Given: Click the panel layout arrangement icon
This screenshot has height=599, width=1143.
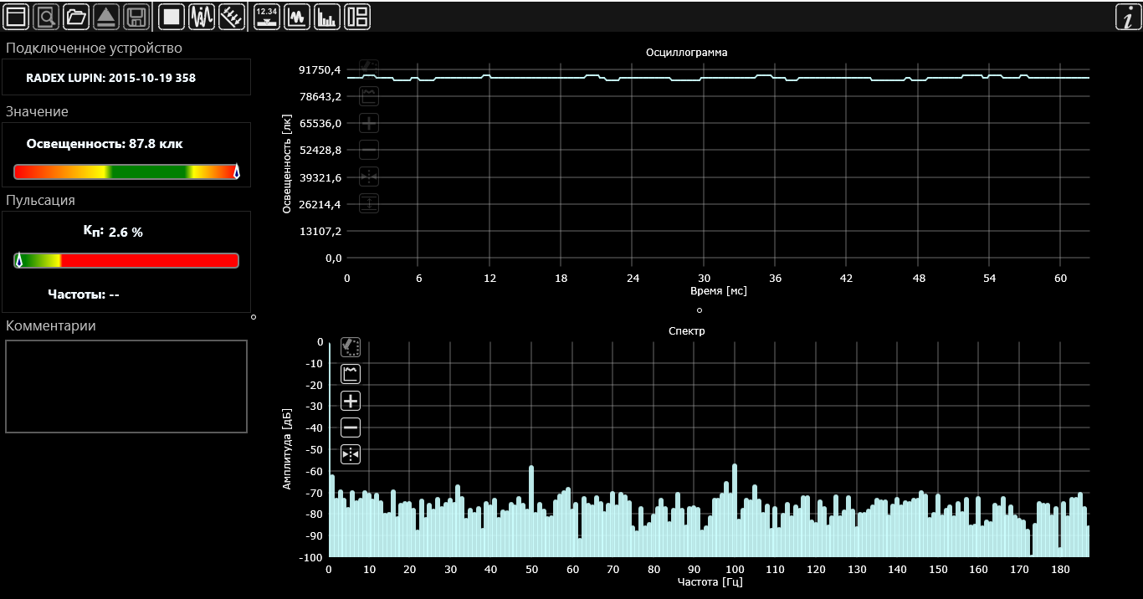Looking at the screenshot, I should tap(357, 16).
